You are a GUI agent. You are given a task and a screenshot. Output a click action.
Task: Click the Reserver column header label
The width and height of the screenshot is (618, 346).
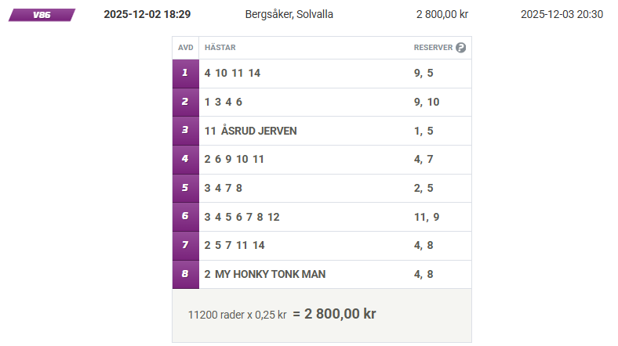pos(433,48)
